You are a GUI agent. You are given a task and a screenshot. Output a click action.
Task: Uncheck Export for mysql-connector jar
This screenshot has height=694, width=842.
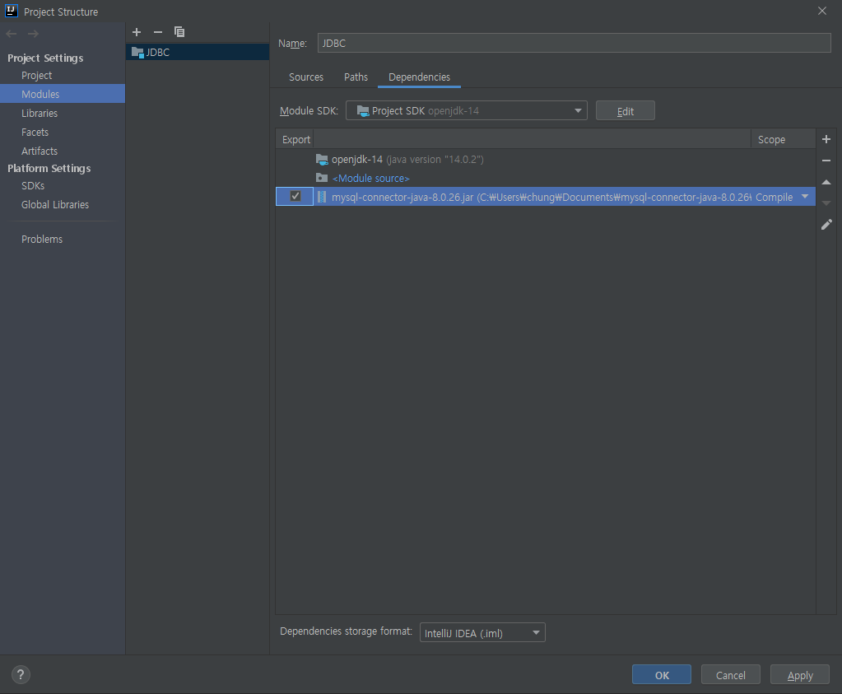295,197
